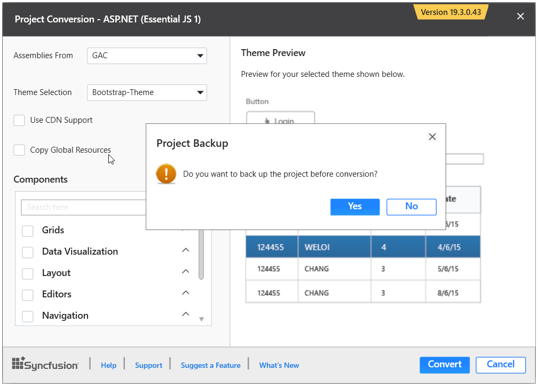Click the Version 19.3.0.43 badge
538x386 pixels.
pyautogui.click(x=450, y=12)
